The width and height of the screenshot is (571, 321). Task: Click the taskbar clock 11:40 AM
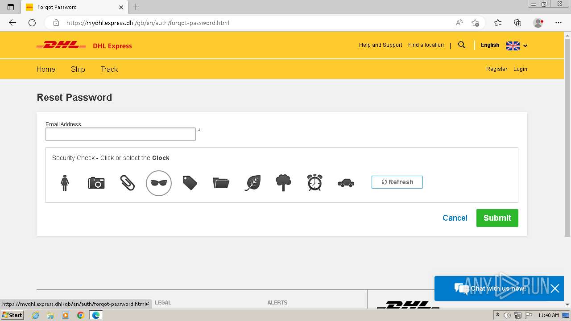(x=548, y=315)
